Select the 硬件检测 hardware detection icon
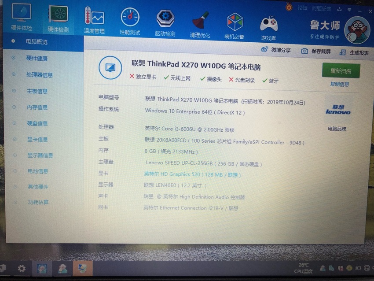The height and width of the screenshot is (281, 374). point(58,19)
